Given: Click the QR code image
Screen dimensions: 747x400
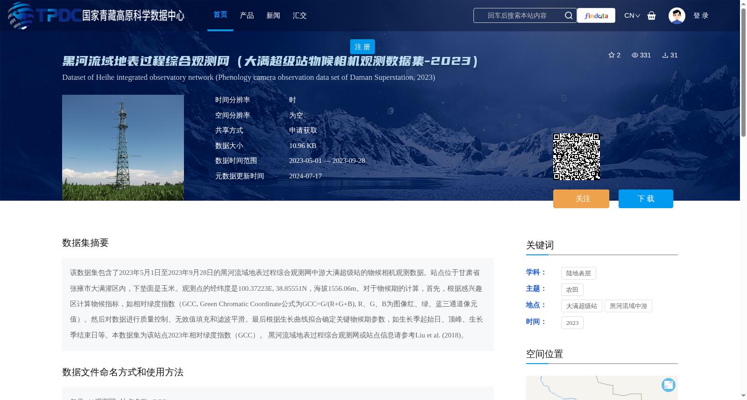Looking at the screenshot, I should (x=577, y=157).
